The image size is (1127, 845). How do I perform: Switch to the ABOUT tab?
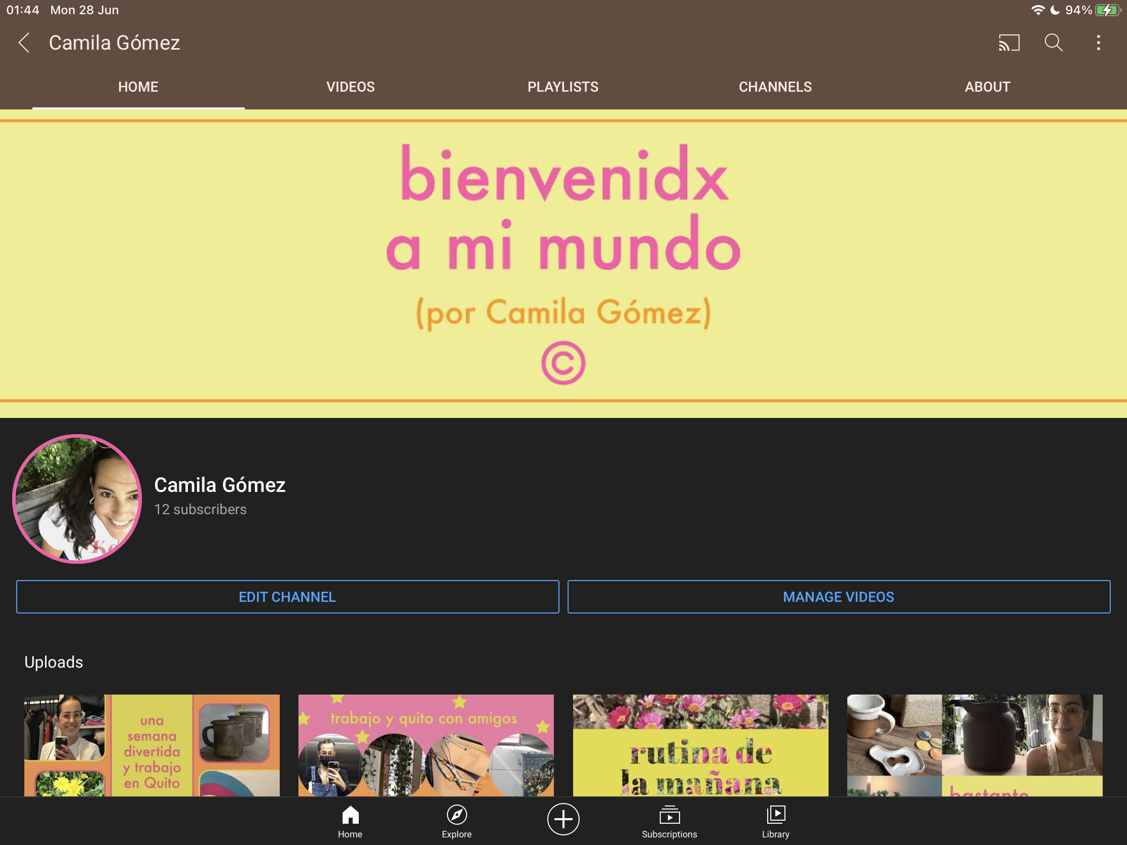(988, 87)
